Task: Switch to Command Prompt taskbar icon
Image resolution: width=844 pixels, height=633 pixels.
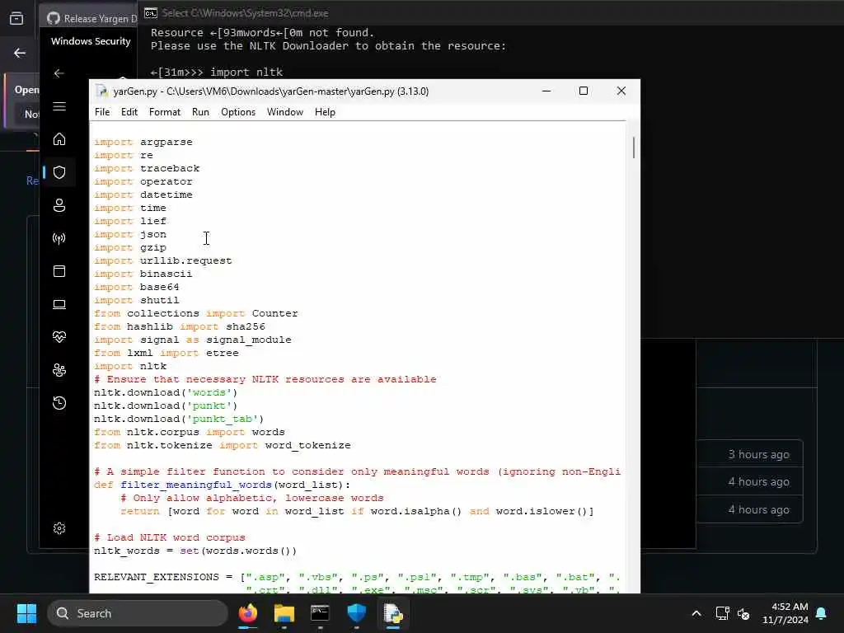Action: point(320,613)
